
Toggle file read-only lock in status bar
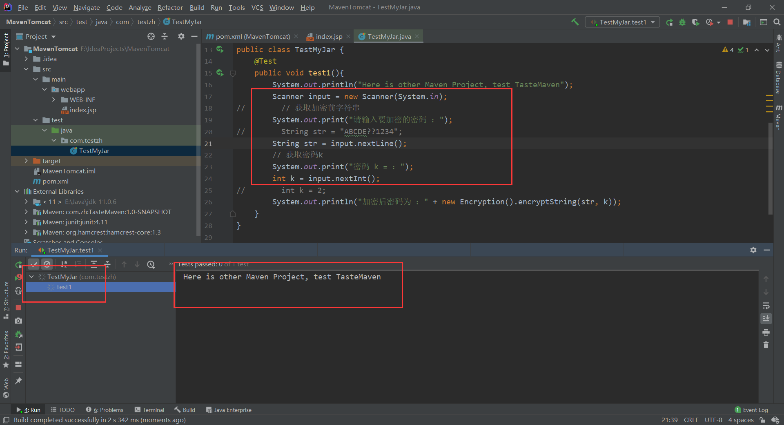coord(762,420)
